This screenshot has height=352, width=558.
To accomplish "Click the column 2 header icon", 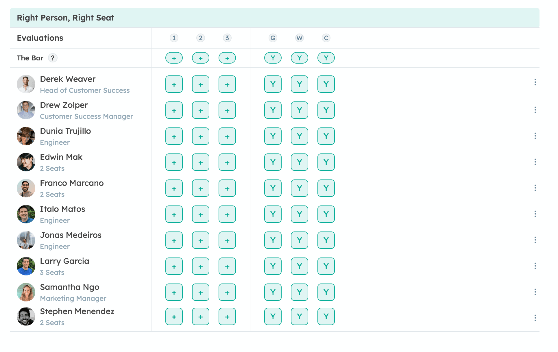I will 201,38.
